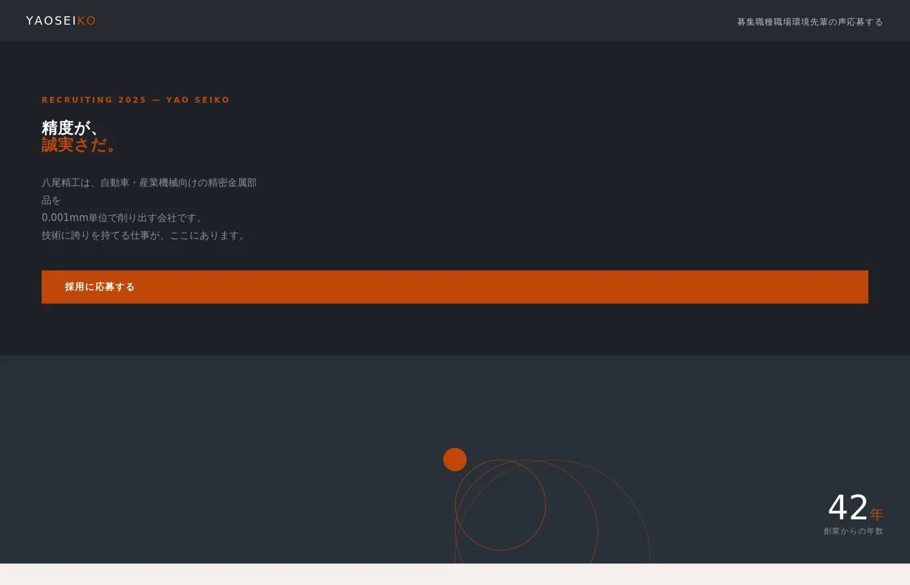910x585 pixels.
Task: Click the largest outer orange arc
Action: (552, 511)
